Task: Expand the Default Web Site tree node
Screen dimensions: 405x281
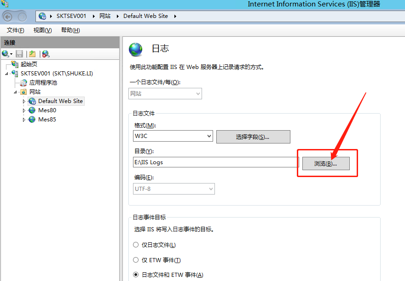Action: [x=24, y=101]
